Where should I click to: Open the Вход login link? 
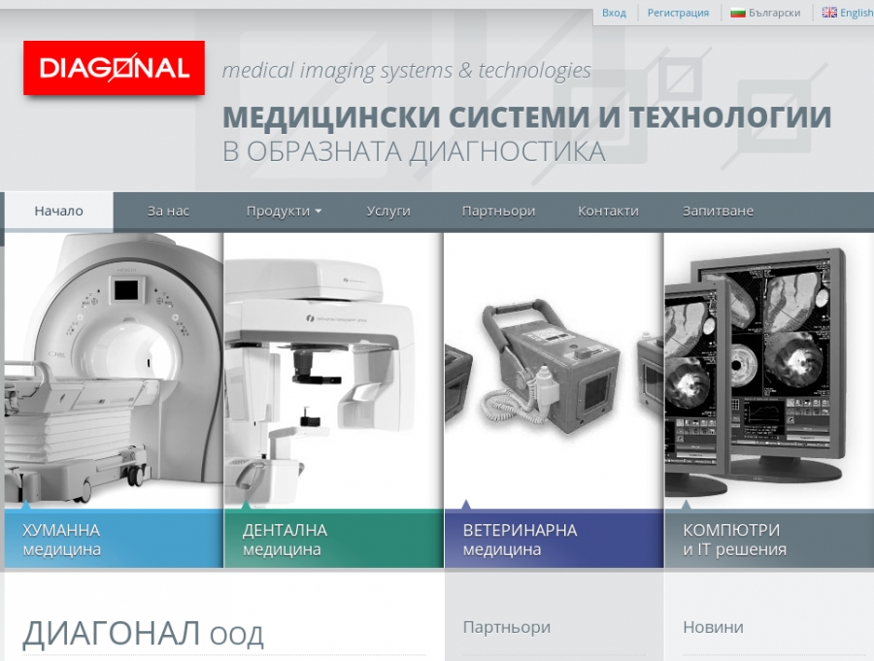click(x=614, y=13)
